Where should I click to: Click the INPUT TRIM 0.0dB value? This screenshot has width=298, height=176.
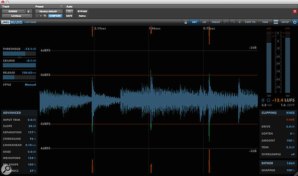[x=32, y=120]
